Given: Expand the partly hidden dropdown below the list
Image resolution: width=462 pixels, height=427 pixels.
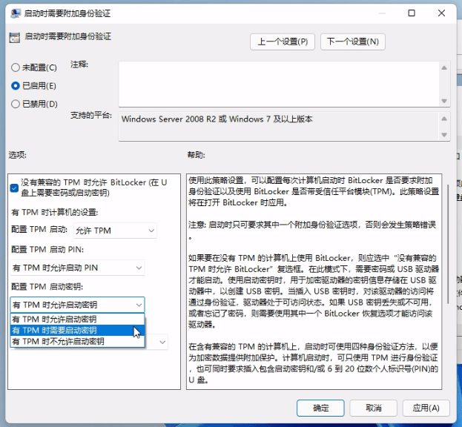Looking at the screenshot, I should pyautogui.click(x=162, y=342).
